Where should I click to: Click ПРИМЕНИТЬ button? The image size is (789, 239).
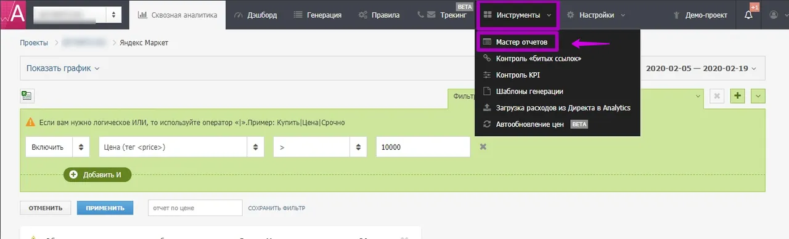coord(105,208)
